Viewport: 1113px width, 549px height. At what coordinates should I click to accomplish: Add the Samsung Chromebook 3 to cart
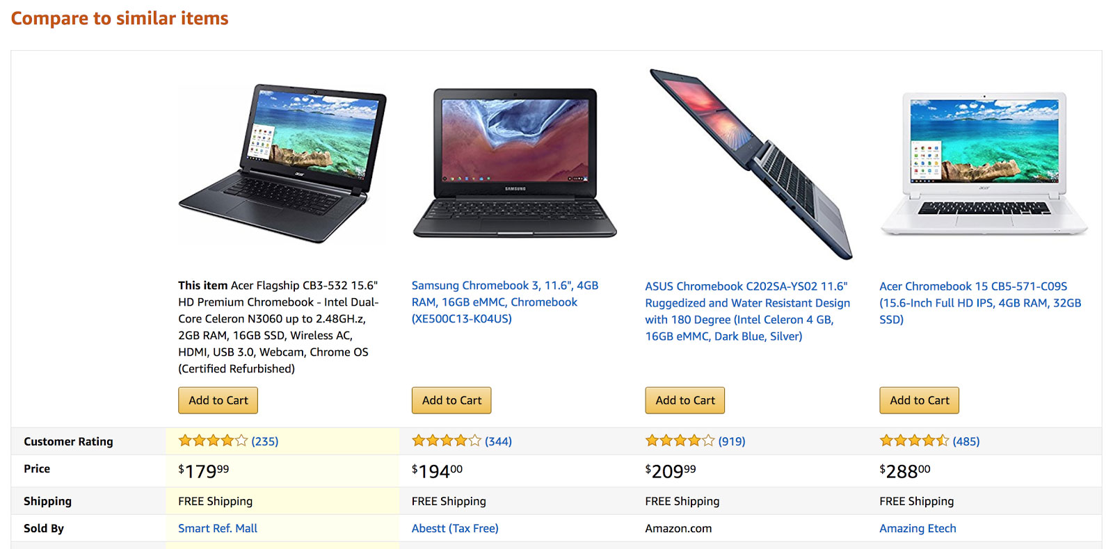451,400
